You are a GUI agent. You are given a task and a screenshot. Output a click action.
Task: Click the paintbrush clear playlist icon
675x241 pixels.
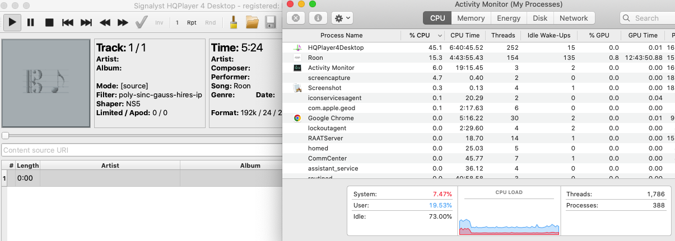[234, 23]
